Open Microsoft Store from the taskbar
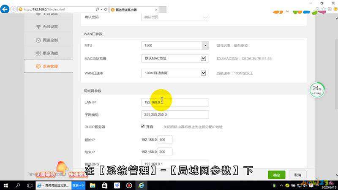 [x=104, y=185]
